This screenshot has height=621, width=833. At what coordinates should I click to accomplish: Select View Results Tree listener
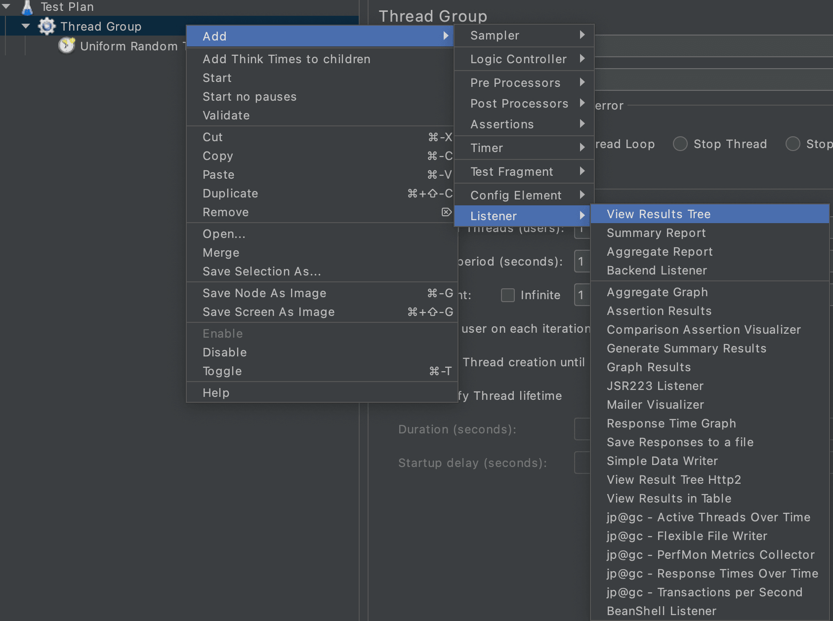(659, 214)
